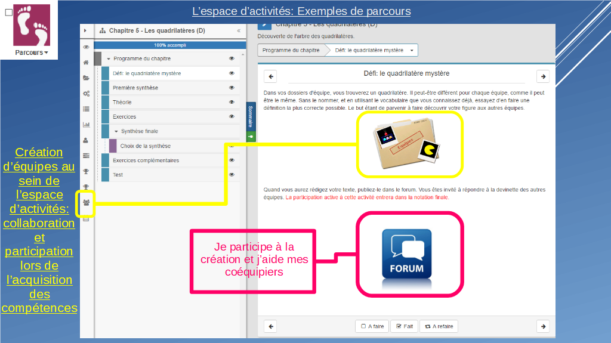The height and width of the screenshot is (343, 611).
Task: Toggle visibility of Exercices complémentaires
Action: 232,160
